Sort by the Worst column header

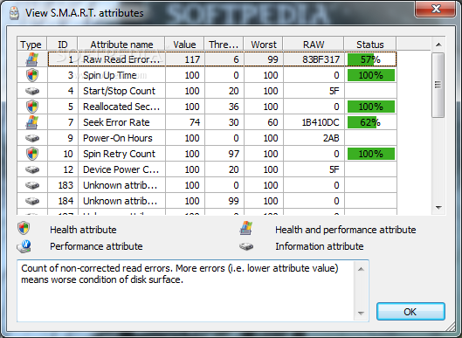pos(263,45)
